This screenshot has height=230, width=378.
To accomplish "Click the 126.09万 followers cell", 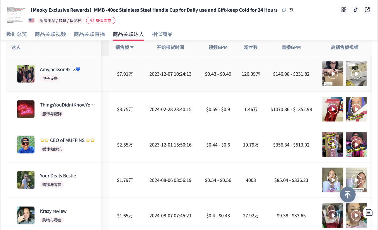I will (251, 74).
